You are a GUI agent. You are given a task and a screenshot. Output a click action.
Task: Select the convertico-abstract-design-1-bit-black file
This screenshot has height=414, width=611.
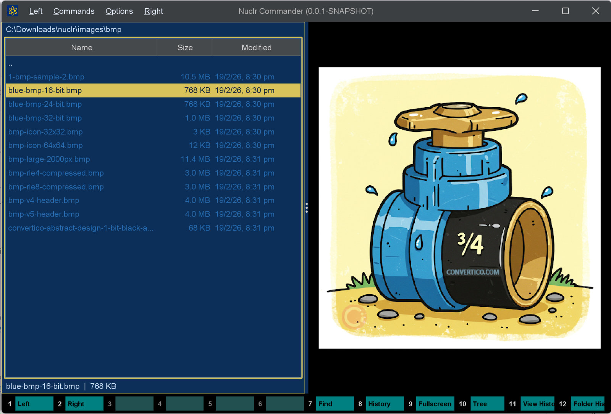coord(154,228)
